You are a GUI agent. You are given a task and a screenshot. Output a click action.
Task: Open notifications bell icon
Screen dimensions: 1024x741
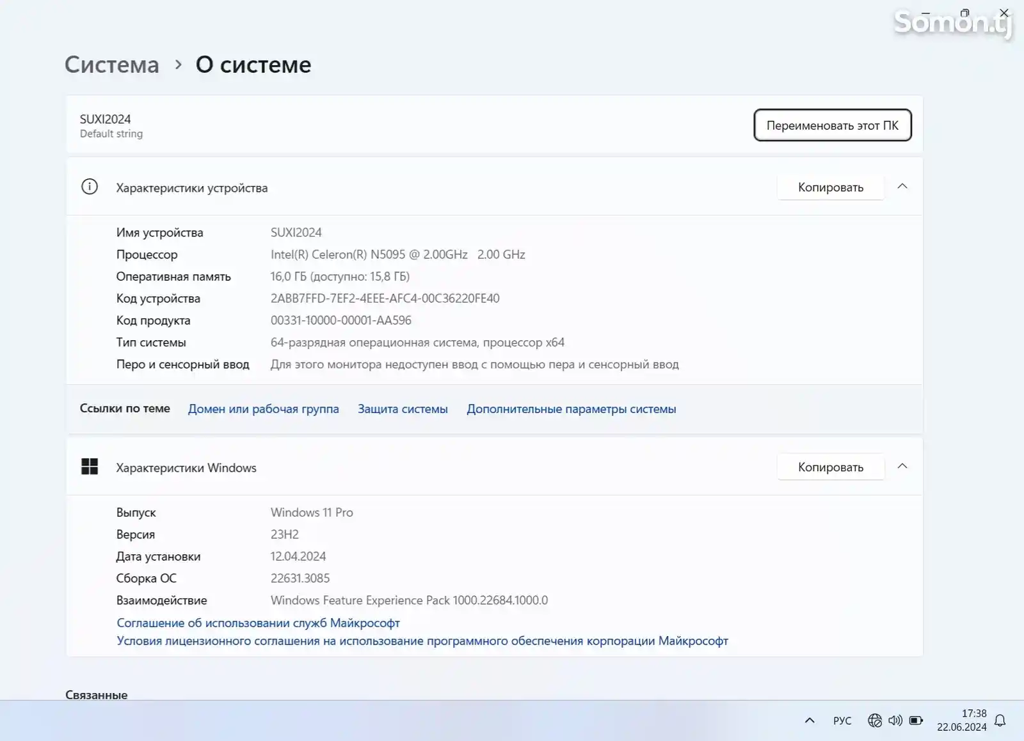point(1000,721)
